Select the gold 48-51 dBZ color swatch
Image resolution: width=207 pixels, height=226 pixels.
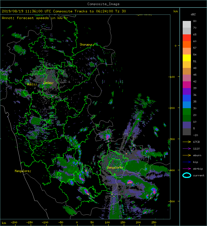[x=187, y=65]
